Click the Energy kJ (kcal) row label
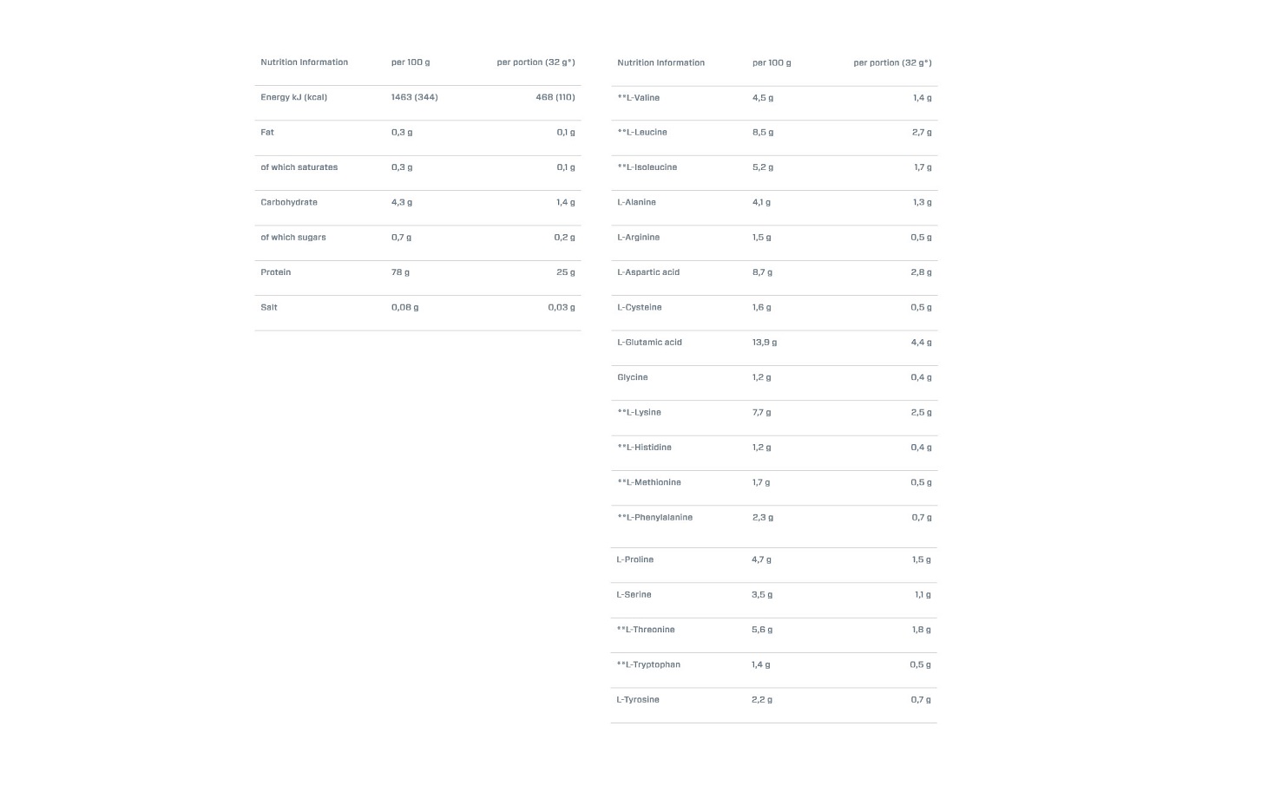 pos(293,97)
